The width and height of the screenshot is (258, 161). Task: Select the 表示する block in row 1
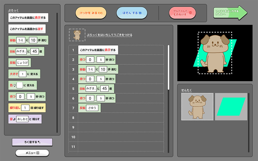click(98, 50)
